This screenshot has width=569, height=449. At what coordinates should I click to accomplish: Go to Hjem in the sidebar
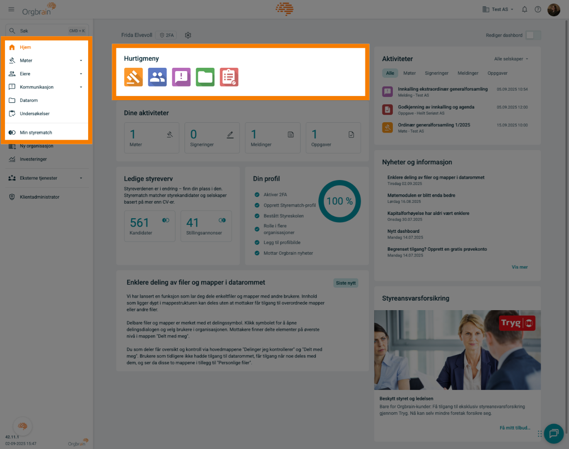(x=47, y=47)
